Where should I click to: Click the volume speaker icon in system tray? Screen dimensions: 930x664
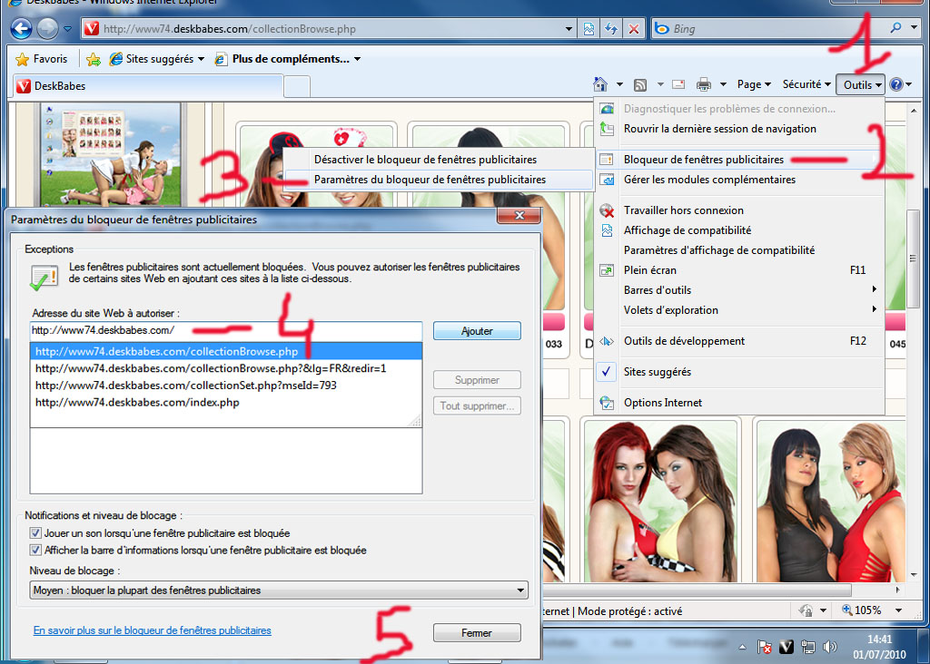pyautogui.click(x=828, y=647)
